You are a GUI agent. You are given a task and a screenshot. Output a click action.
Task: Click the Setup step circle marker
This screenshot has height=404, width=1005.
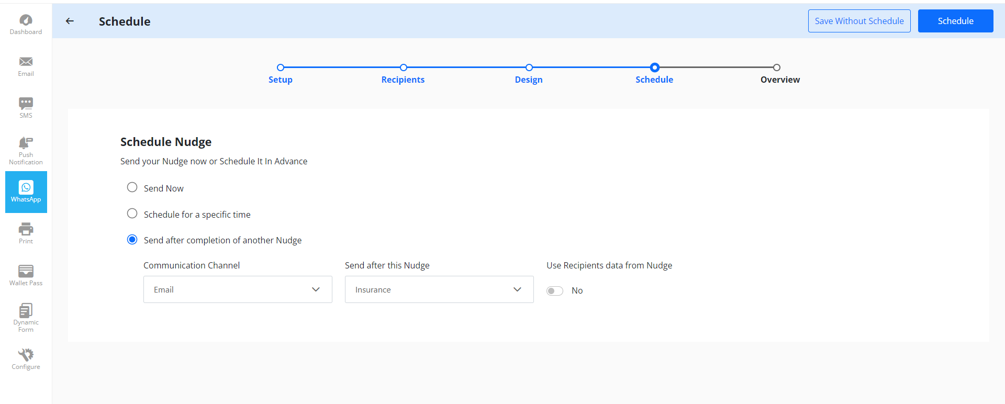(x=281, y=68)
